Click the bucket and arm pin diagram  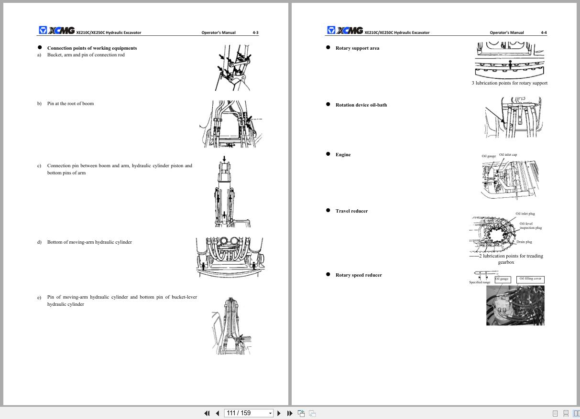tap(234, 68)
